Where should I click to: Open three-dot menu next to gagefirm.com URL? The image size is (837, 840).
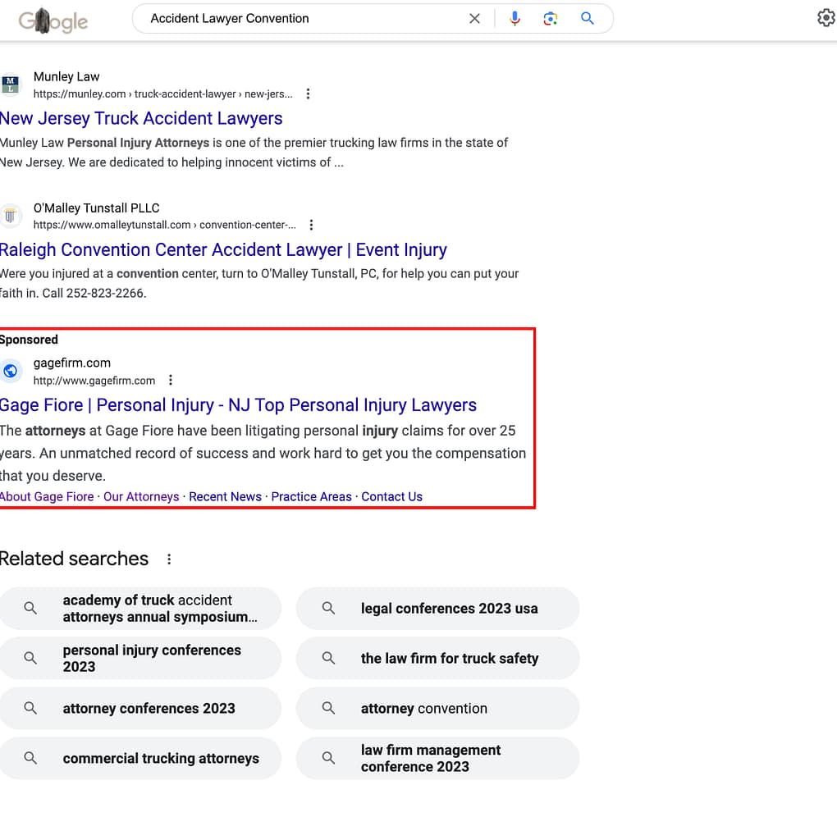(171, 380)
